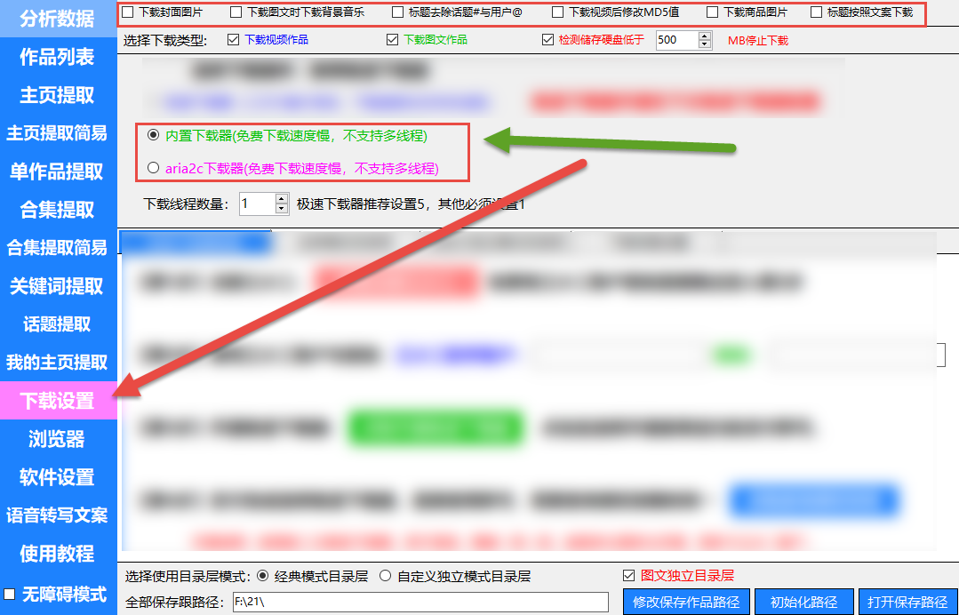Click the 修改保存作品路径 button
The image size is (959, 615).
click(x=686, y=602)
